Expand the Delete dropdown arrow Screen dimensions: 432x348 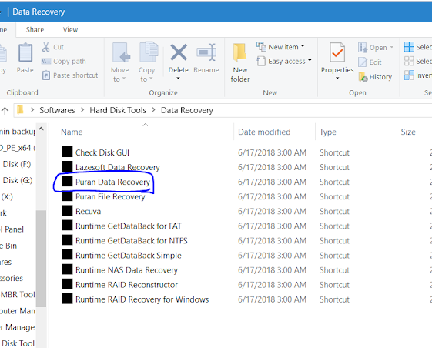point(178,79)
